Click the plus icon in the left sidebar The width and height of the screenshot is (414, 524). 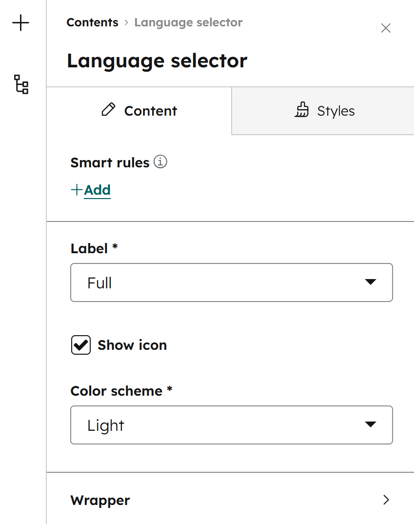pos(20,22)
